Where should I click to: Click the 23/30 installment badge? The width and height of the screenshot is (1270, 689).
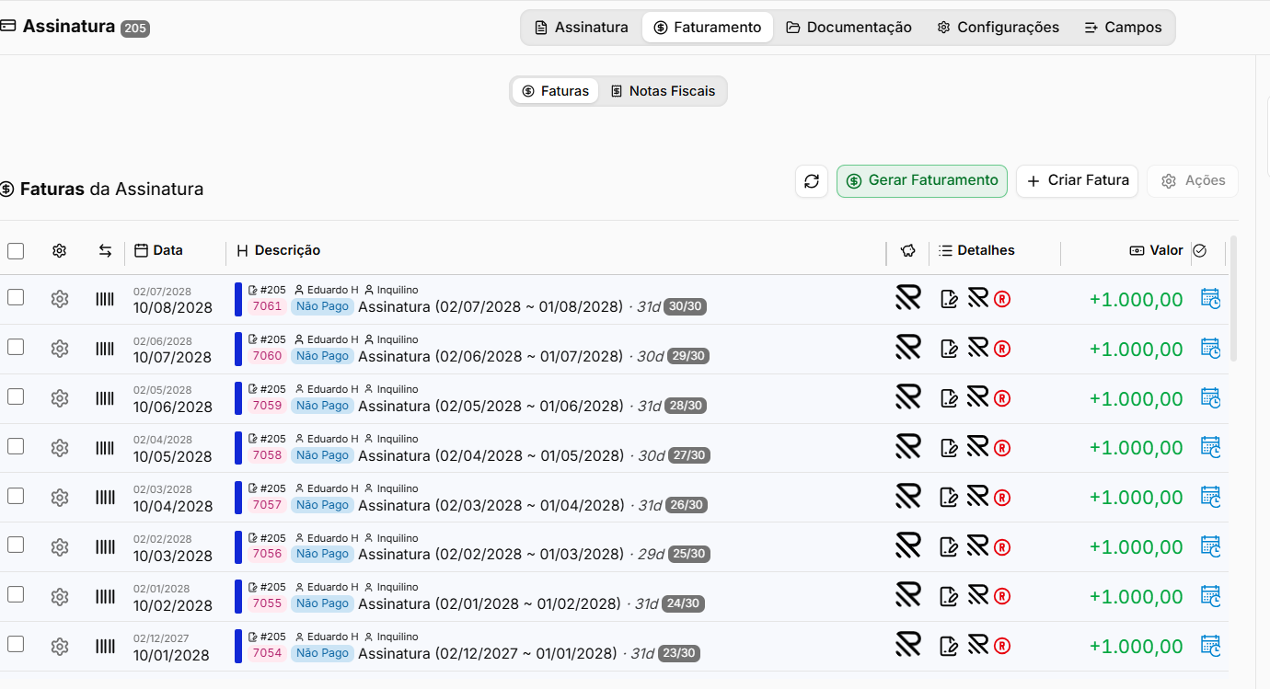coord(681,654)
